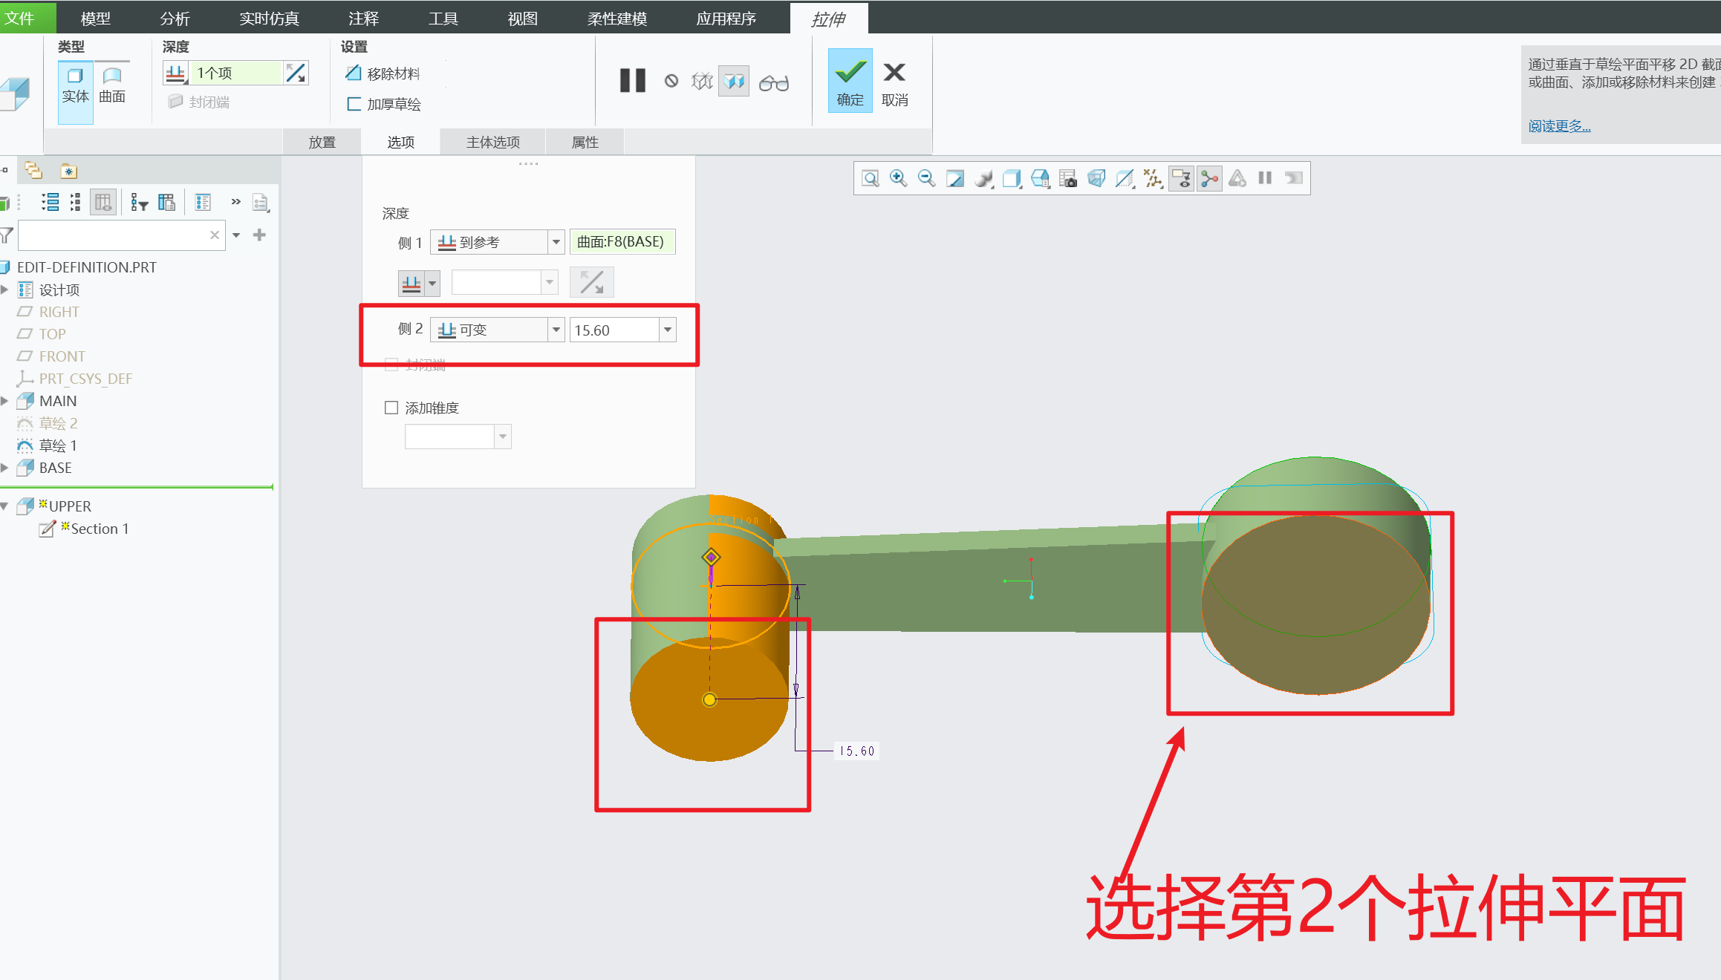
Task: Open the Read More help link
Action: (x=1559, y=125)
